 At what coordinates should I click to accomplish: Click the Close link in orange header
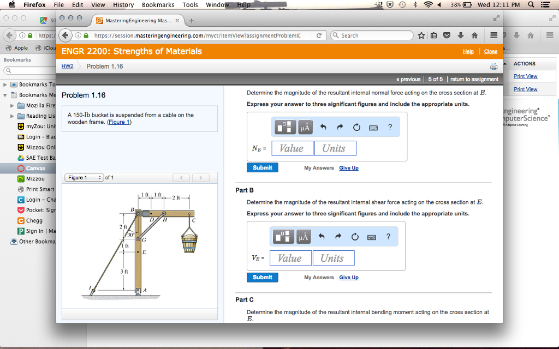(491, 51)
